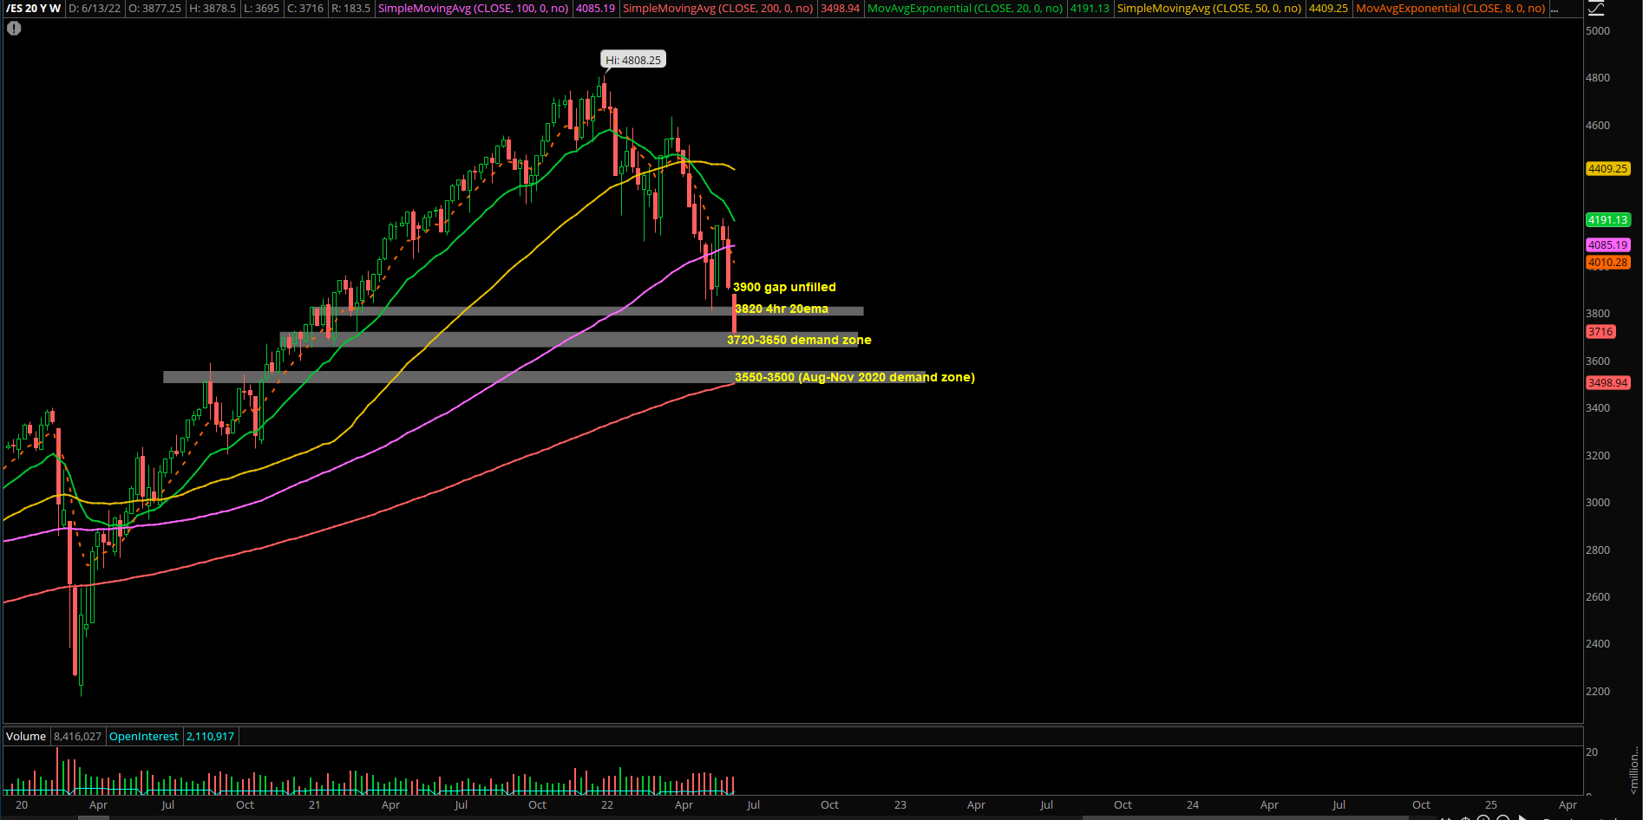
Task: Click the exclamation info icon on the chart
Action: pos(14,28)
